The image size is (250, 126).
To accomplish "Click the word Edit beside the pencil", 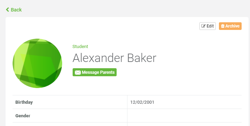I will click(210, 26).
